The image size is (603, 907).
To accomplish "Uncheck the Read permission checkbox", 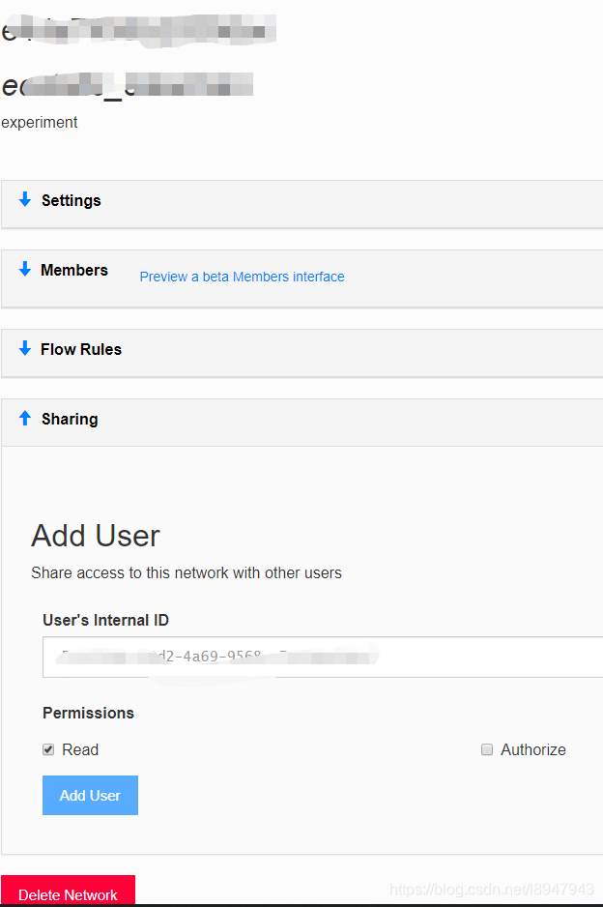I will [48, 749].
